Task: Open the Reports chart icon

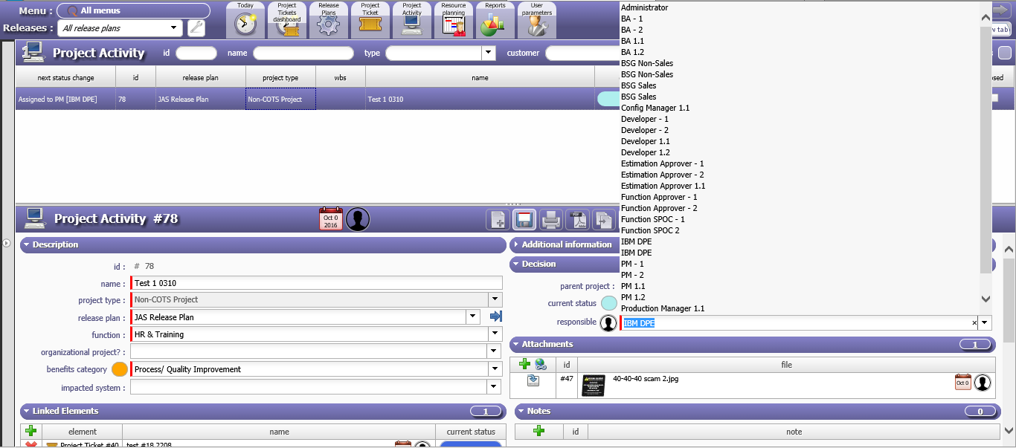Action: click(x=495, y=20)
